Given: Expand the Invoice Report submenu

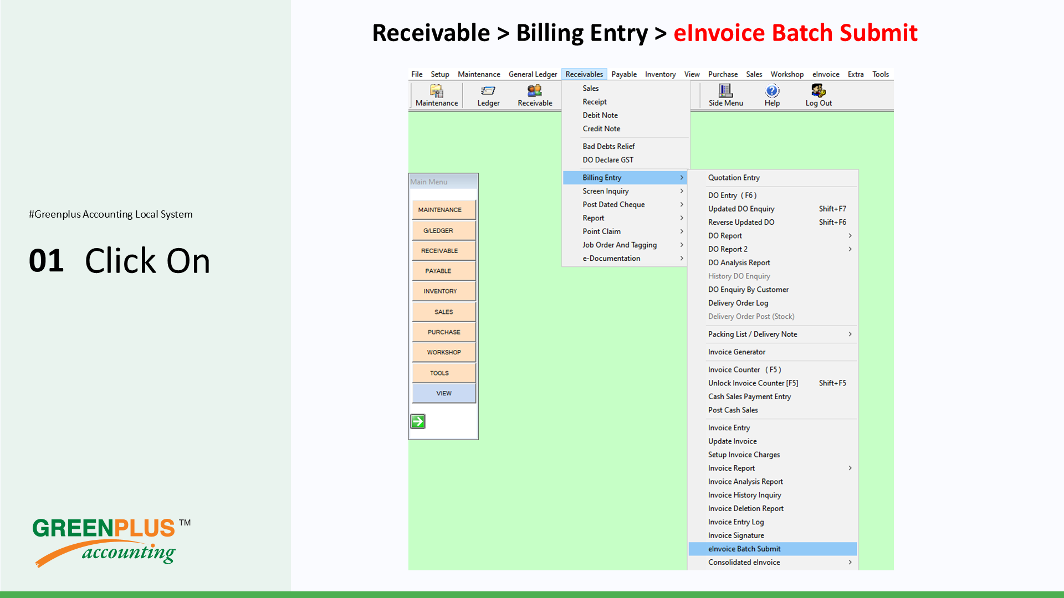Looking at the screenshot, I should [773, 468].
